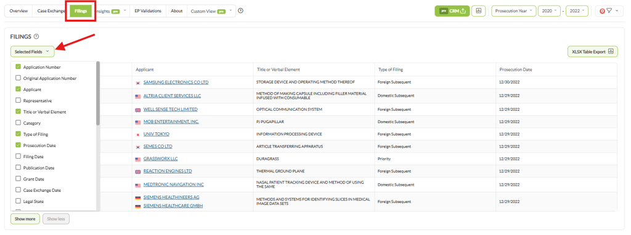This screenshot has height=235, width=631.
Task: Open the REACTION ENGINES LTD link
Action: tap(168, 172)
